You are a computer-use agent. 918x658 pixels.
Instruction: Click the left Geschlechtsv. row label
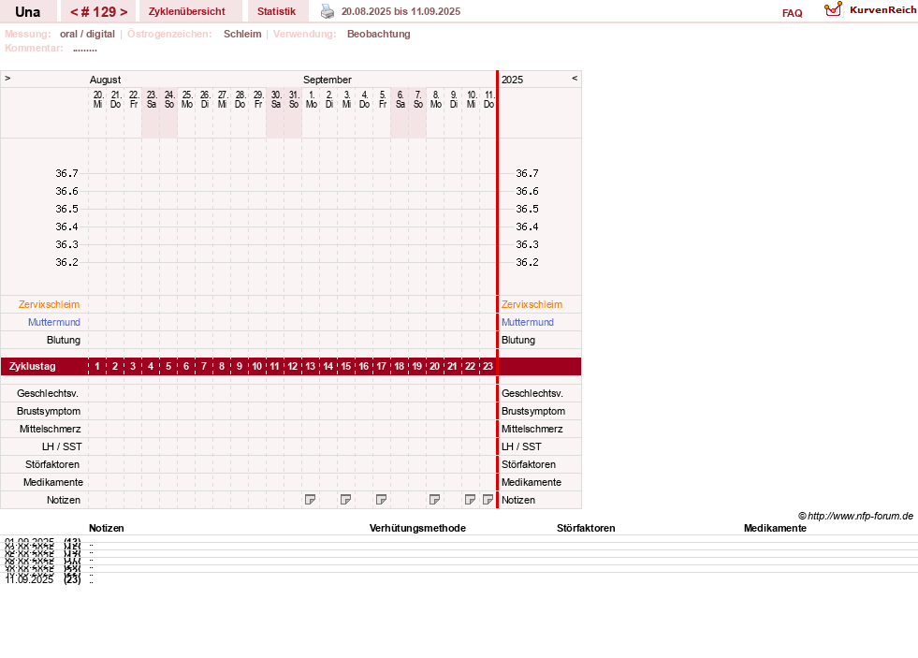coord(48,393)
